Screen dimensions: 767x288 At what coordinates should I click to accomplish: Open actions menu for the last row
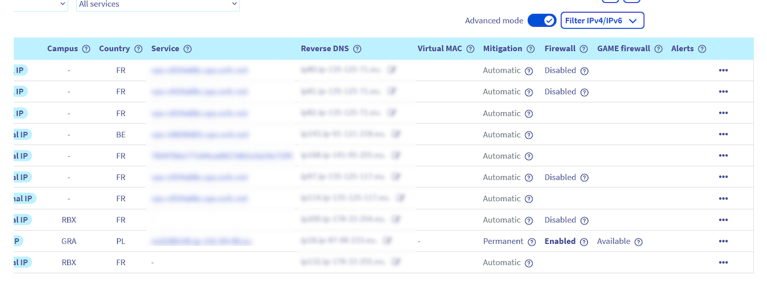723,263
